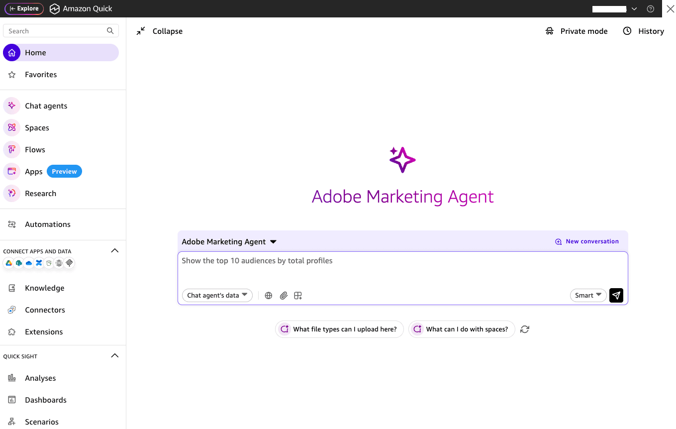Screen dimensions: 676x429
Task: Select 'What file types can I upload here?' suggestion
Action: click(x=339, y=329)
